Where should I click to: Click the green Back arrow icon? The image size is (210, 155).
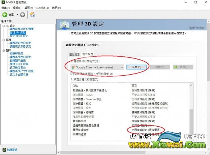tap(5, 15)
